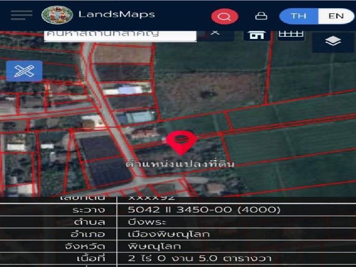Select the province value พิษณุโลก in จังหวัด row

coord(155,246)
